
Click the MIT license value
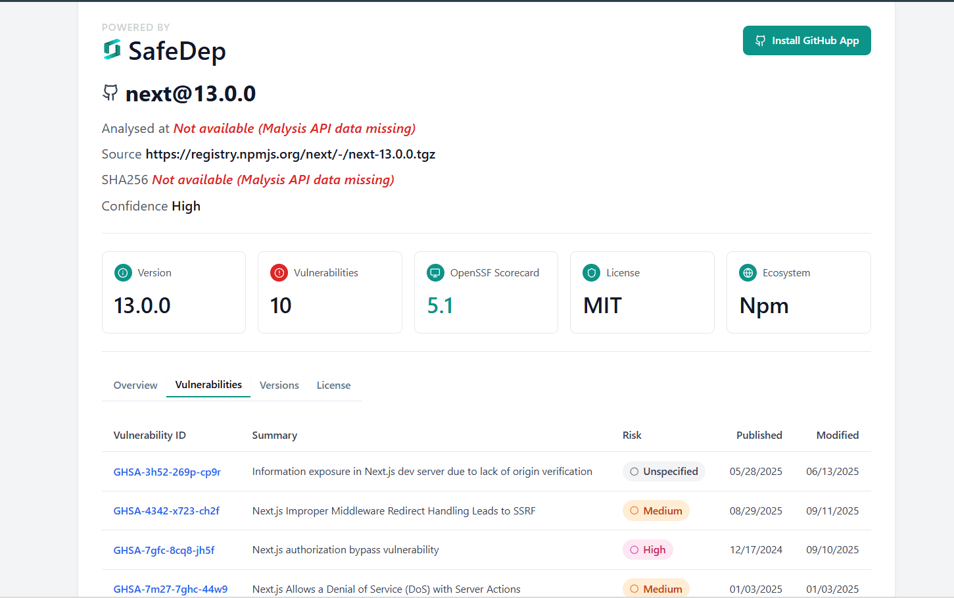point(602,306)
